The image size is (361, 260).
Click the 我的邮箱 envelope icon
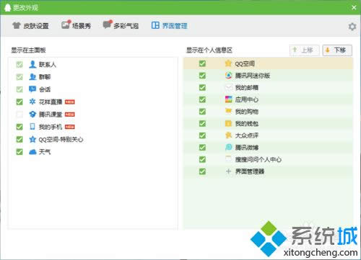(228, 87)
